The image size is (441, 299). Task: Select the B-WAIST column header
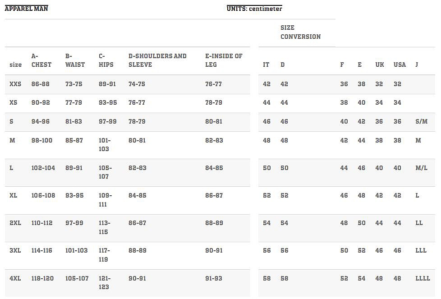click(75, 60)
